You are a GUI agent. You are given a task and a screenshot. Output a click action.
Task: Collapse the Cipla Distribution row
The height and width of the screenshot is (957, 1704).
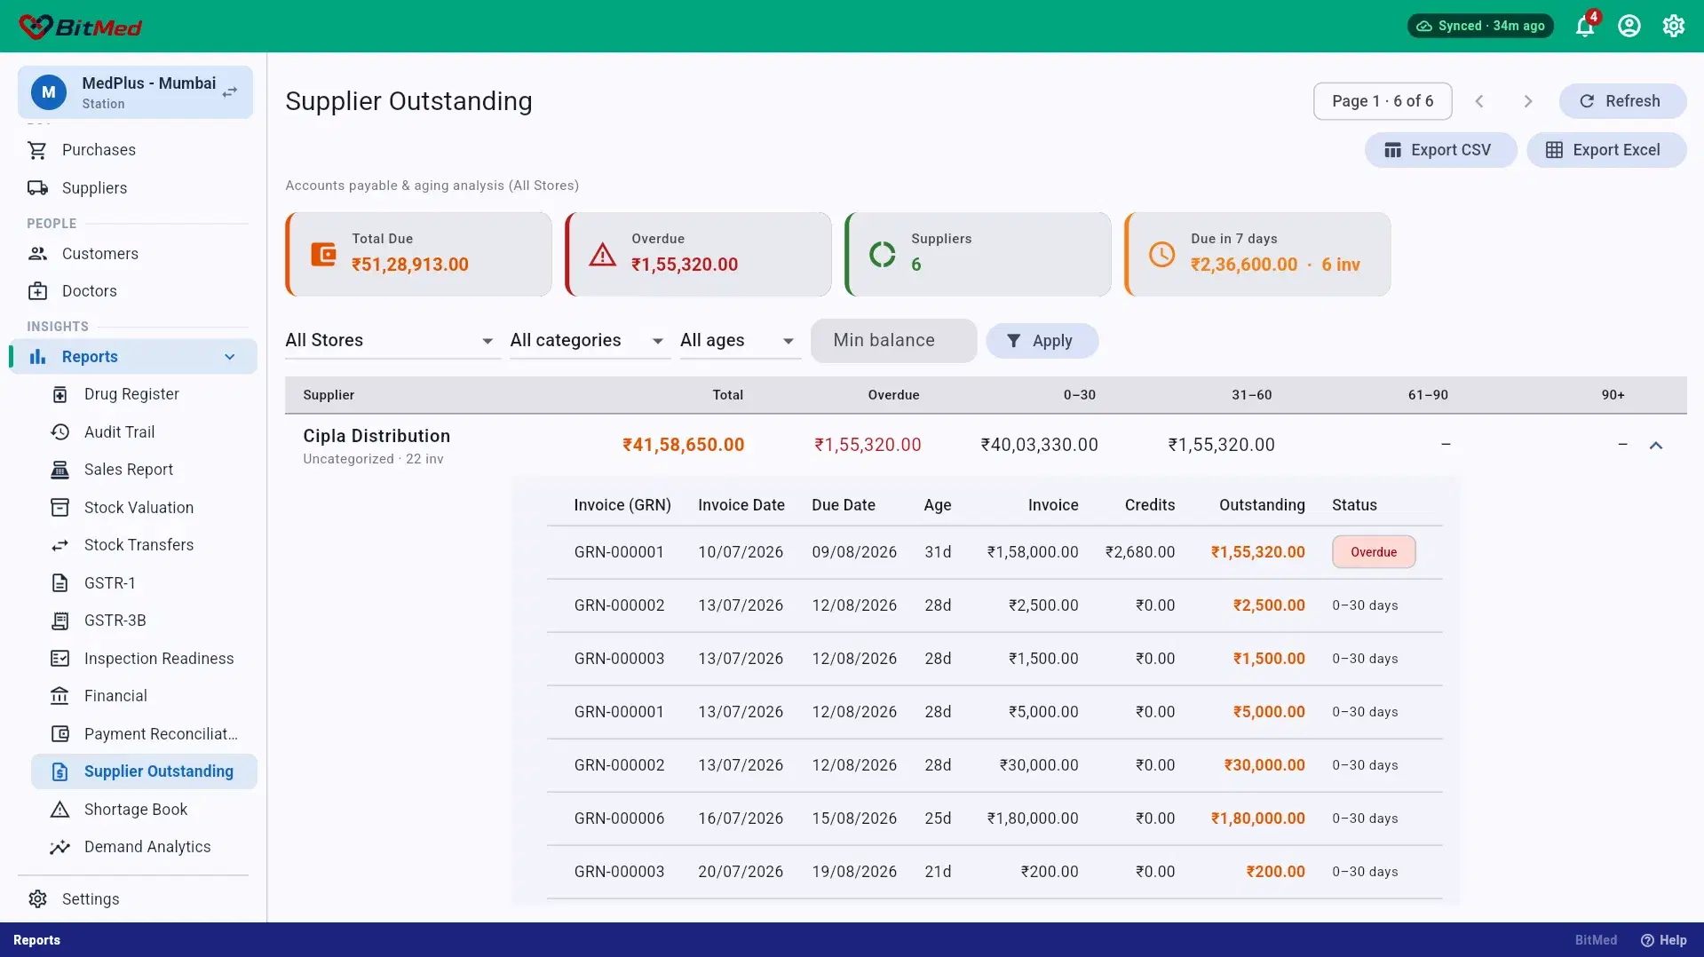(x=1656, y=446)
